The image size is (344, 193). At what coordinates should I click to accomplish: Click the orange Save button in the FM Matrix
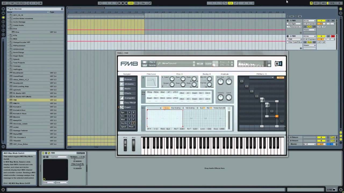coord(280,77)
